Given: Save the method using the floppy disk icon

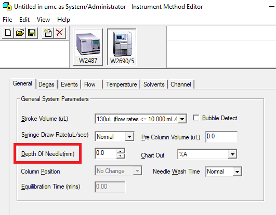Looking at the screenshot, I should [x=32, y=33].
